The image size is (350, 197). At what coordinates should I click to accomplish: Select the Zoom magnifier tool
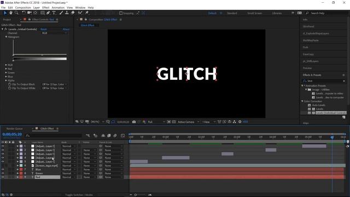tap(16, 13)
